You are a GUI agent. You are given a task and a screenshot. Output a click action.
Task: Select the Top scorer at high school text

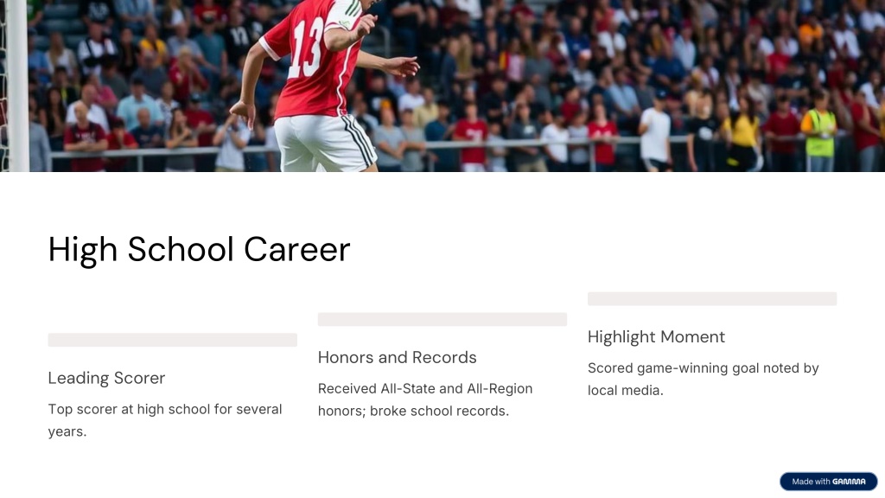tap(165, 420)
